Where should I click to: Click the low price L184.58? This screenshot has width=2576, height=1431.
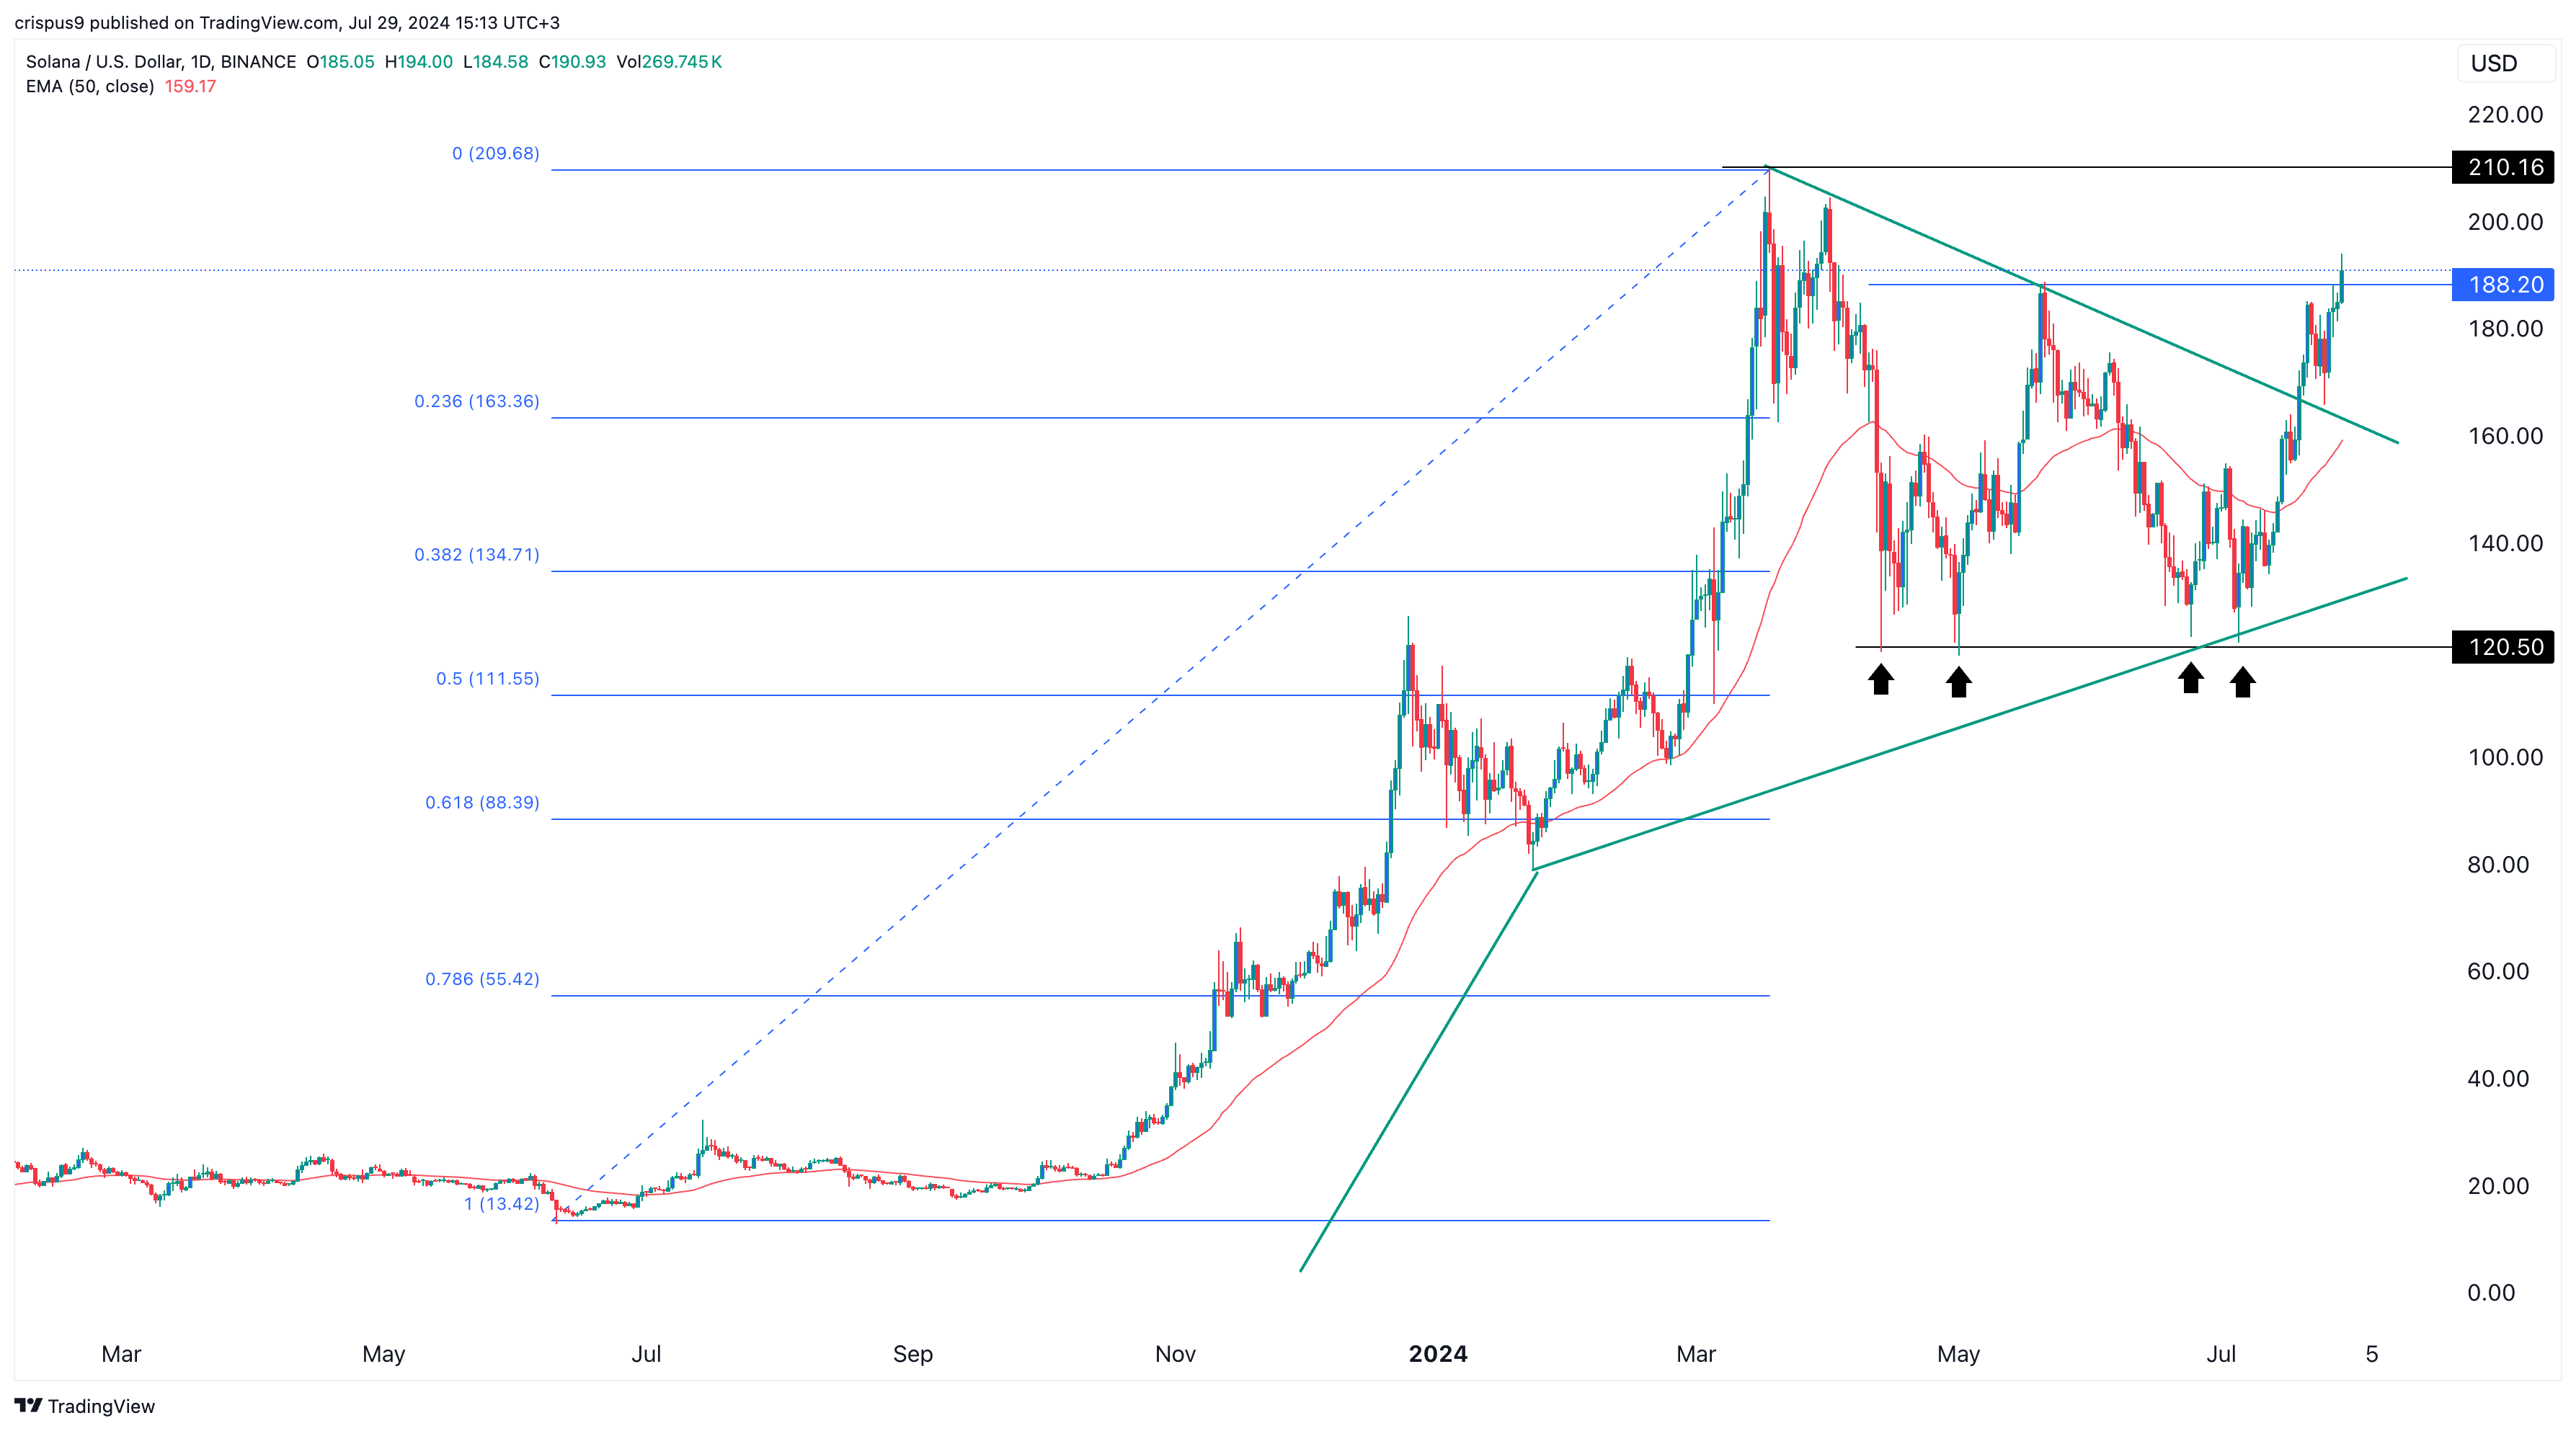coord(495,61)
